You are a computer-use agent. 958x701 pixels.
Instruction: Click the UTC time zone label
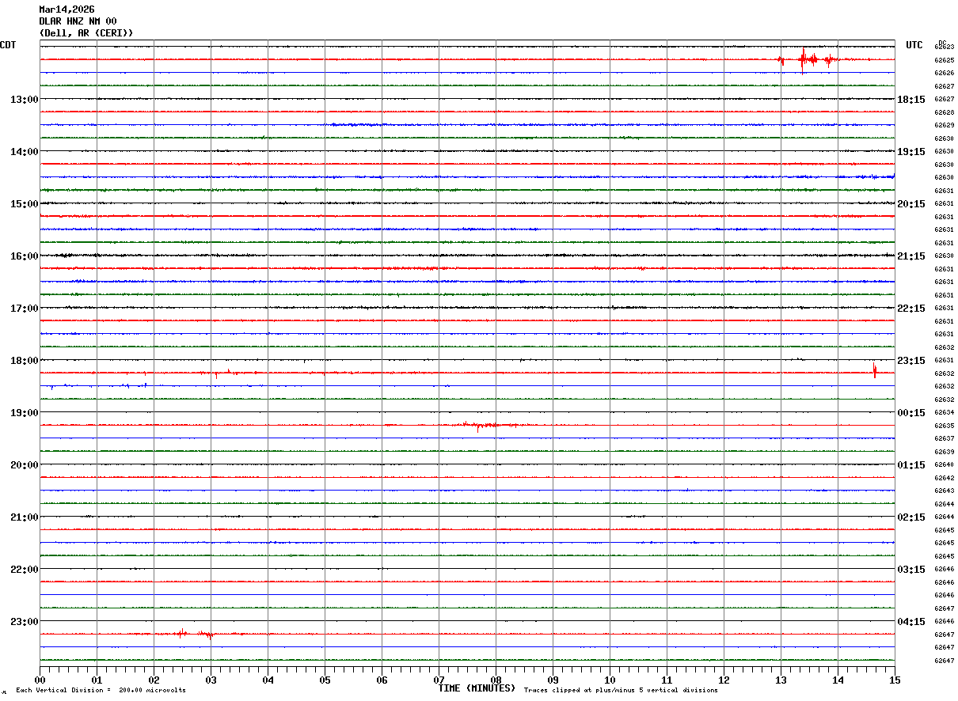[914, 45]
